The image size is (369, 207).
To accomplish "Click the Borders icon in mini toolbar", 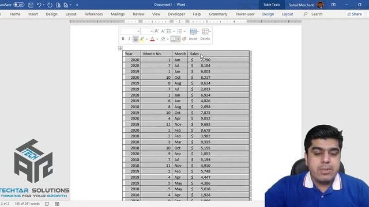I will pyautogui.click(x=174, y=39).
